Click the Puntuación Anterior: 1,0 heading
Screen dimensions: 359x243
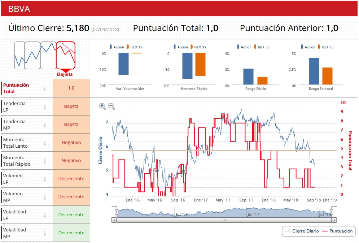(x=289, y=28)
